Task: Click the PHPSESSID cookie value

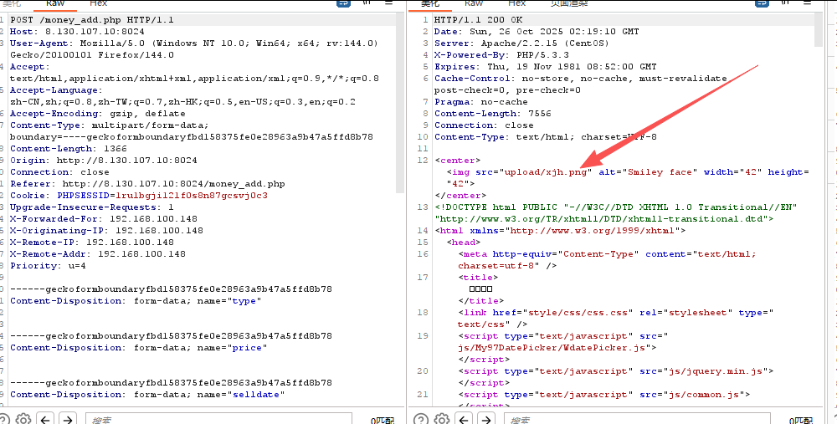Action: (192, 196)
